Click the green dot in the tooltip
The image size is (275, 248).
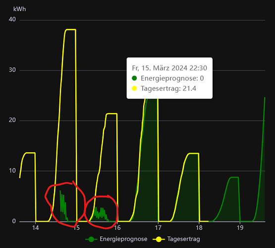[x=134, y=78]
